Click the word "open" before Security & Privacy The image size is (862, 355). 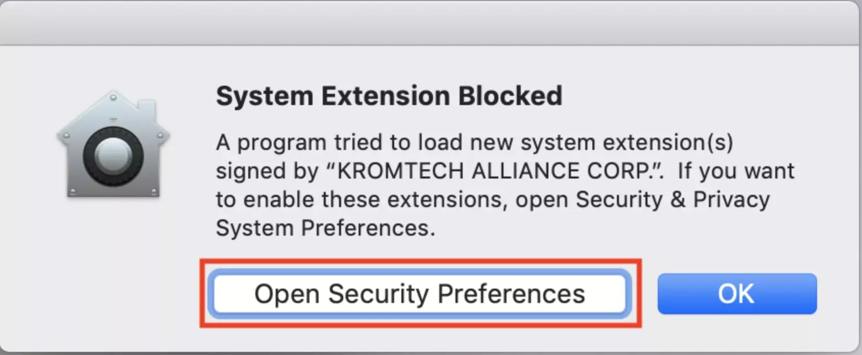click(541, 199)
